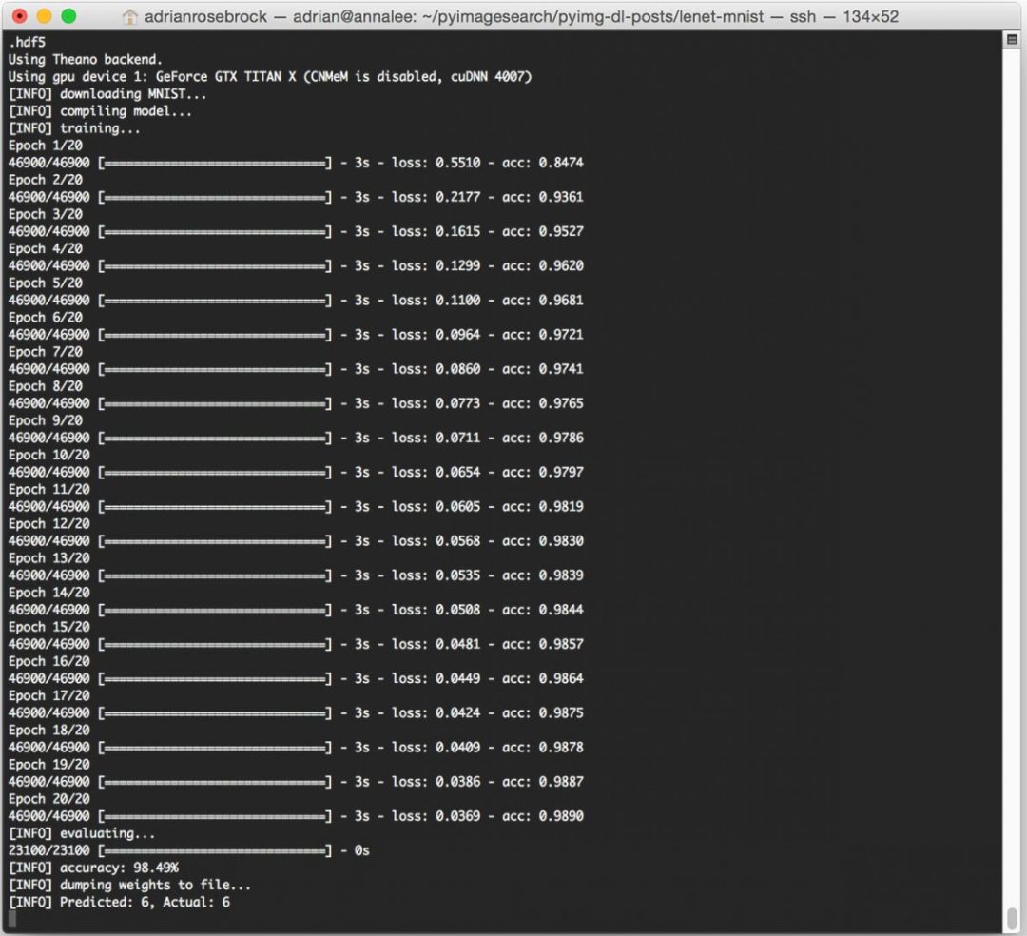Click the '.hdf5' line at top
This screenshot has height=936, width=1027.
28,42
